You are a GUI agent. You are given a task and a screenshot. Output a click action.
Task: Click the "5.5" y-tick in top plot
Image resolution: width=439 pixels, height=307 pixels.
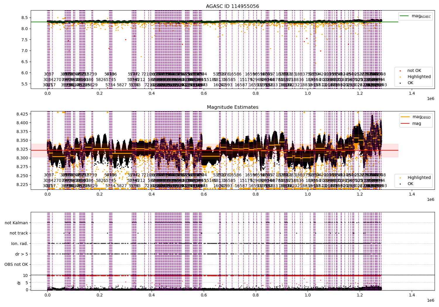(25, 84)
